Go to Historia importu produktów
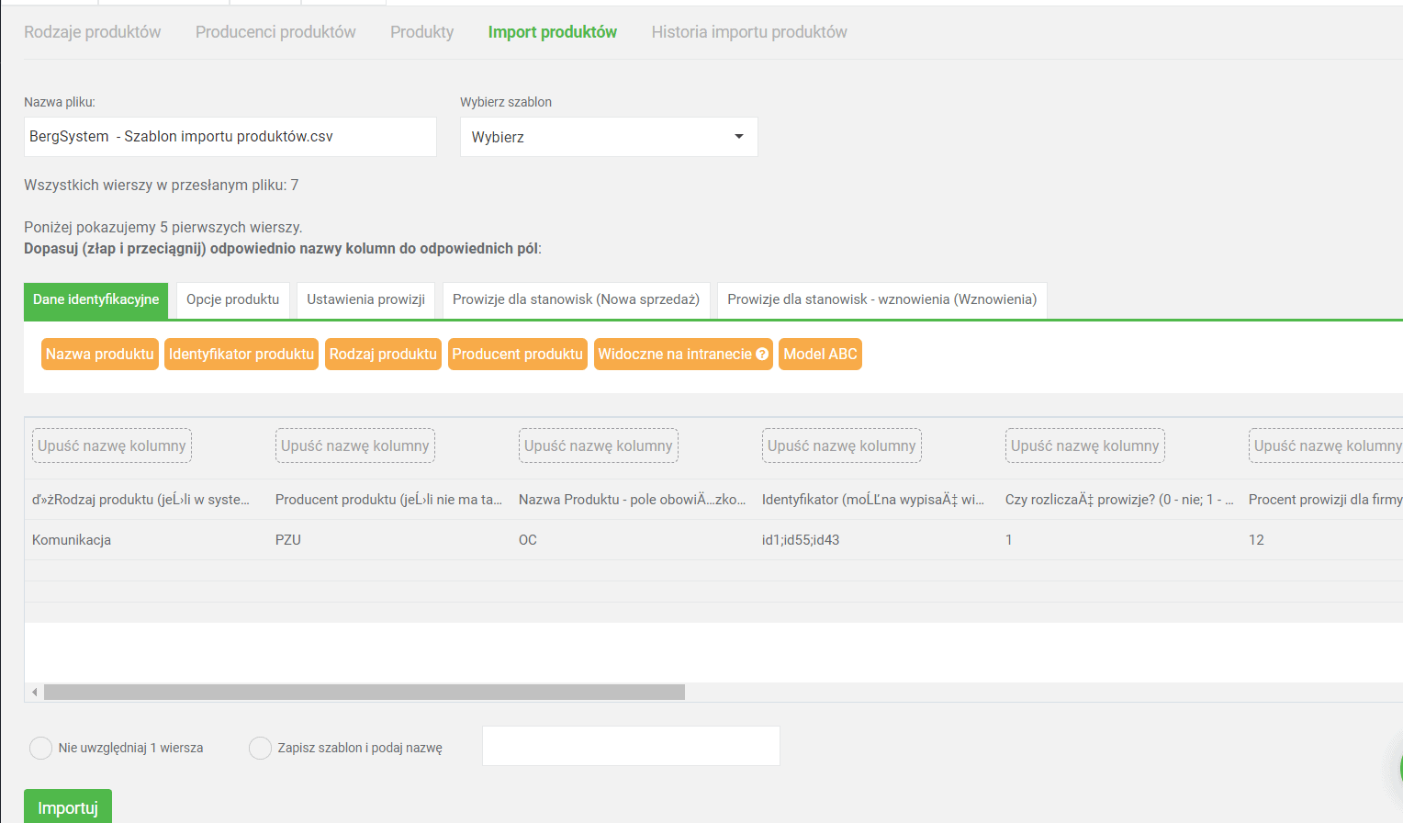The width and height of the screenshot is (1403, 823). tap(748, 32)
